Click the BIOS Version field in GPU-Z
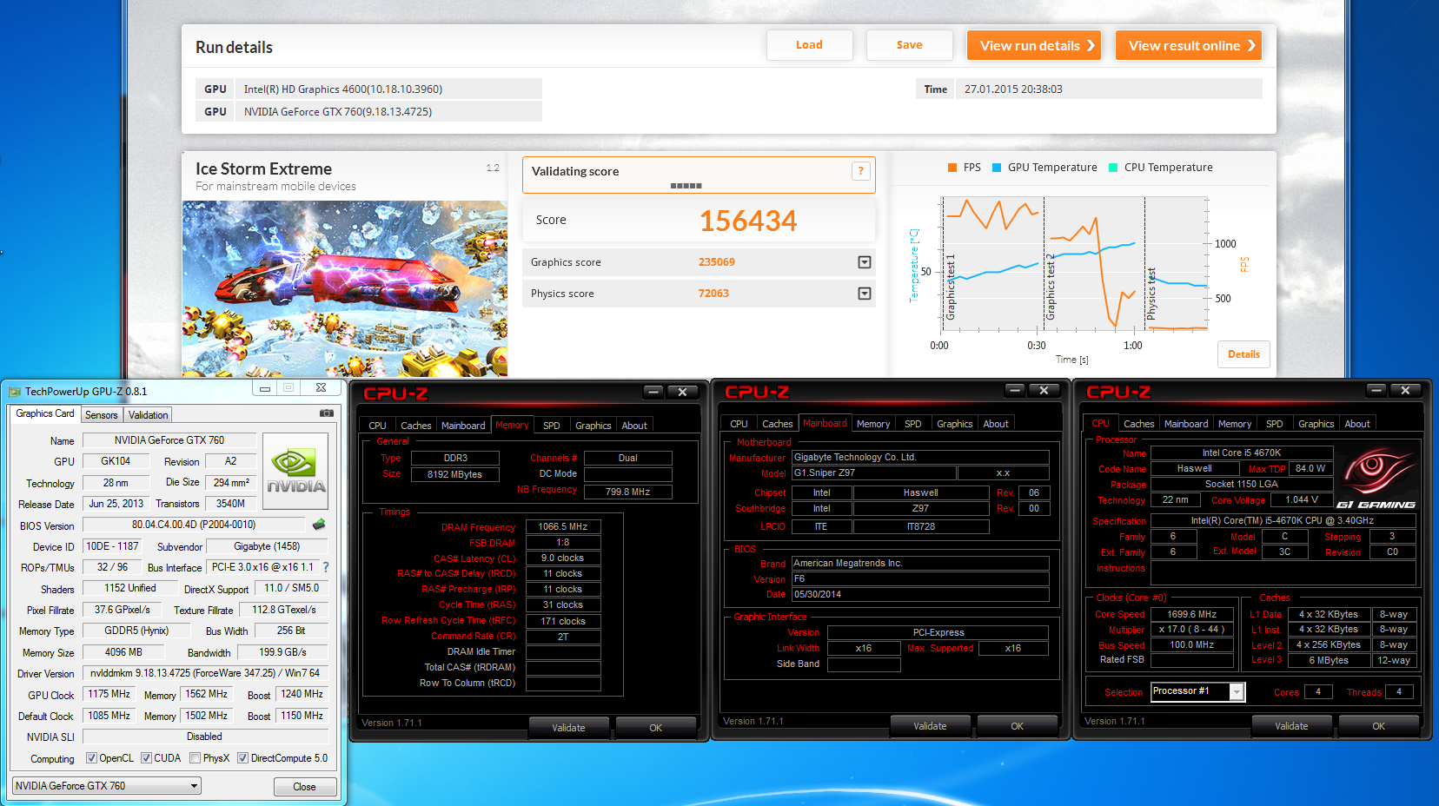1439x806 pixels. [194, 525]
